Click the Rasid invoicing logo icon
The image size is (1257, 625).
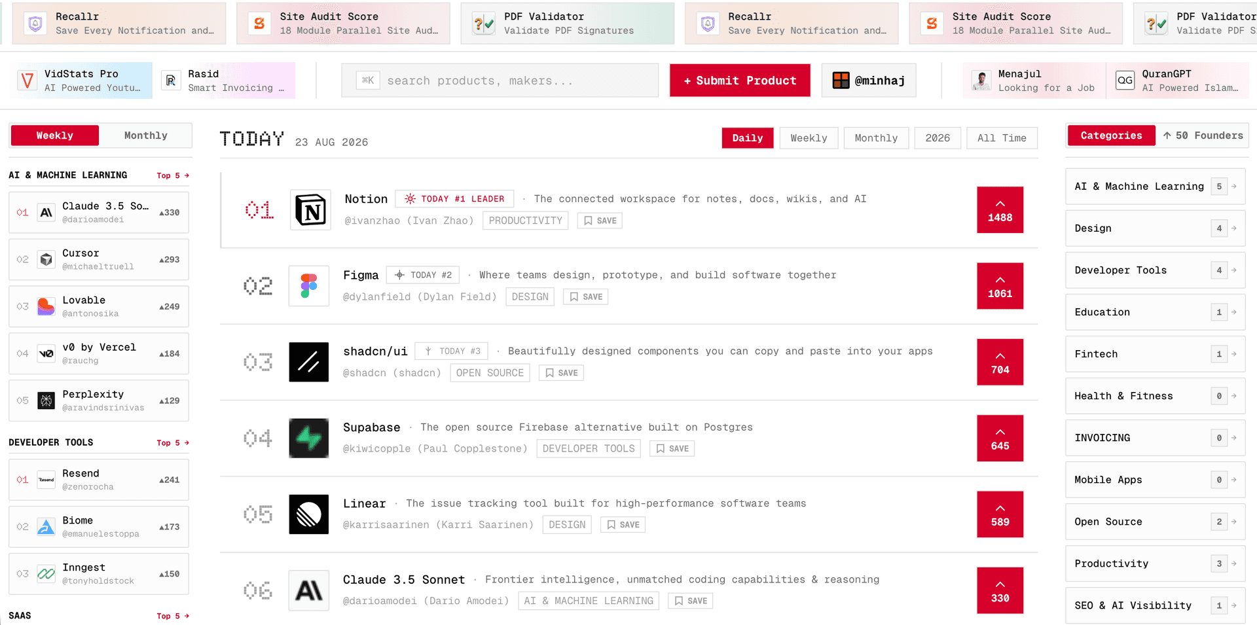click(x=171, y=80)
